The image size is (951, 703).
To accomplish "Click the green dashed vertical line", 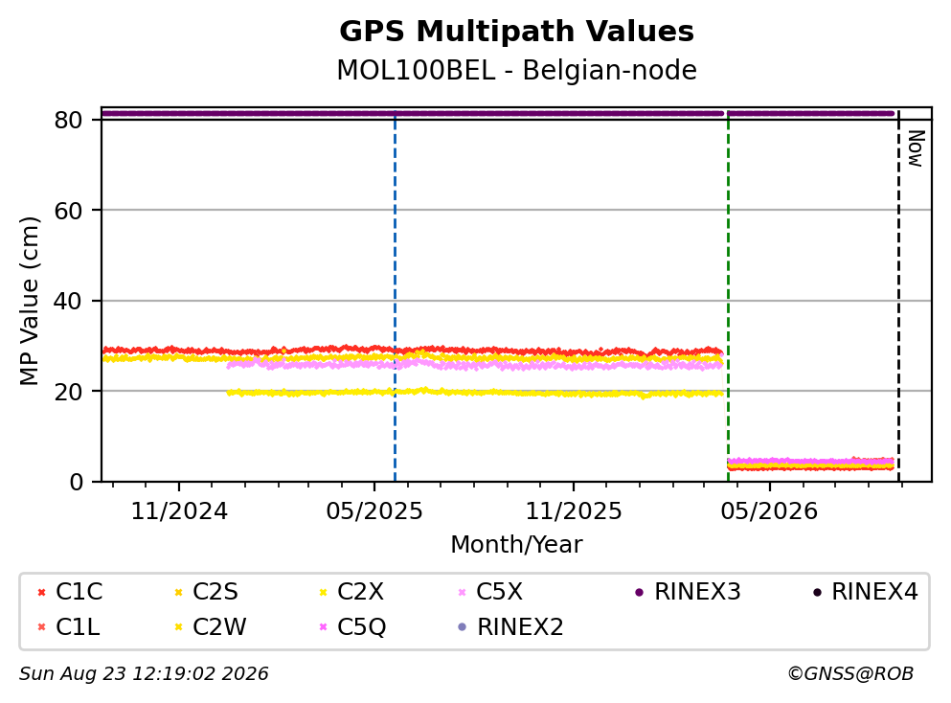I will 728,296.
